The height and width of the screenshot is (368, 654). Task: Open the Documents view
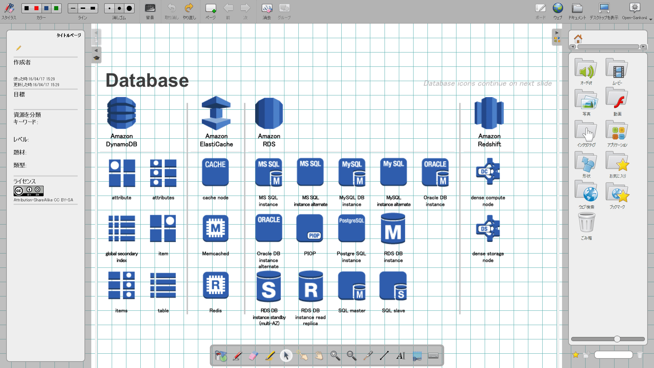point(577,11)
